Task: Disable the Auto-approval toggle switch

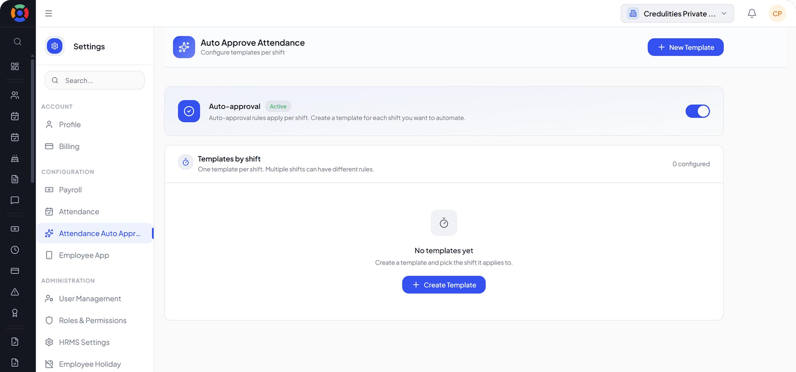Action: [698, 111]
